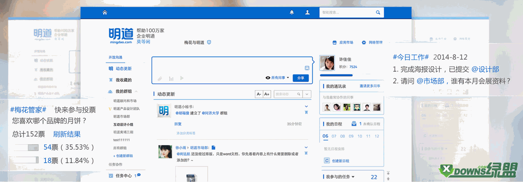Click 刷新结果 on the poll card
The height and width of the screenshot is (182, 523).
(67, 134)
